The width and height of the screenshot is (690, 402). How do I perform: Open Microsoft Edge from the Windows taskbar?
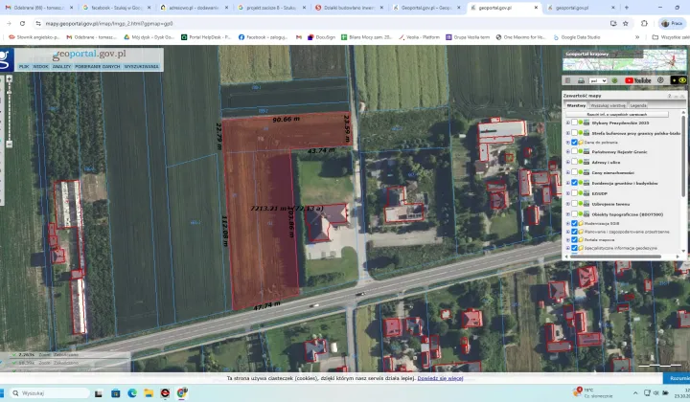pos(132,392)
